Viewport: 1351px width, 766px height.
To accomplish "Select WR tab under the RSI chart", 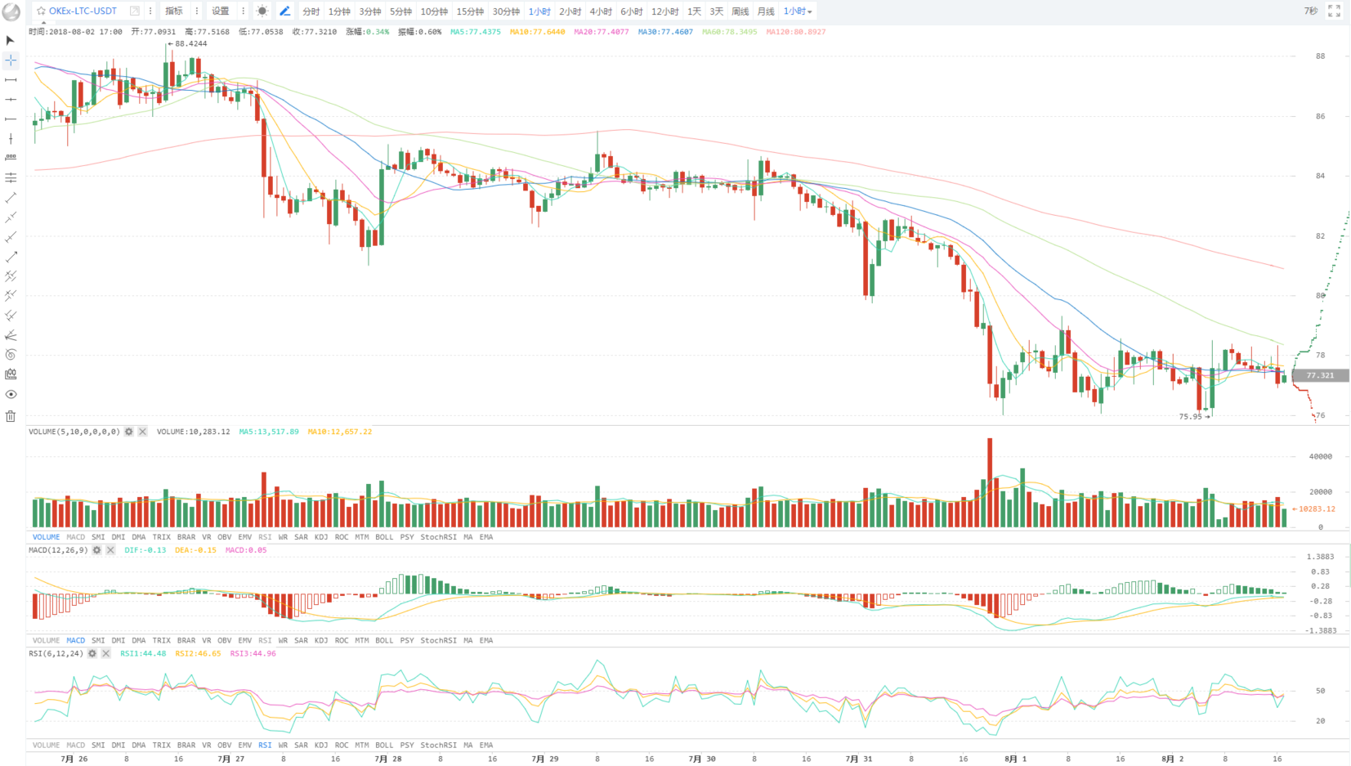I will click(x=283, y=746).
